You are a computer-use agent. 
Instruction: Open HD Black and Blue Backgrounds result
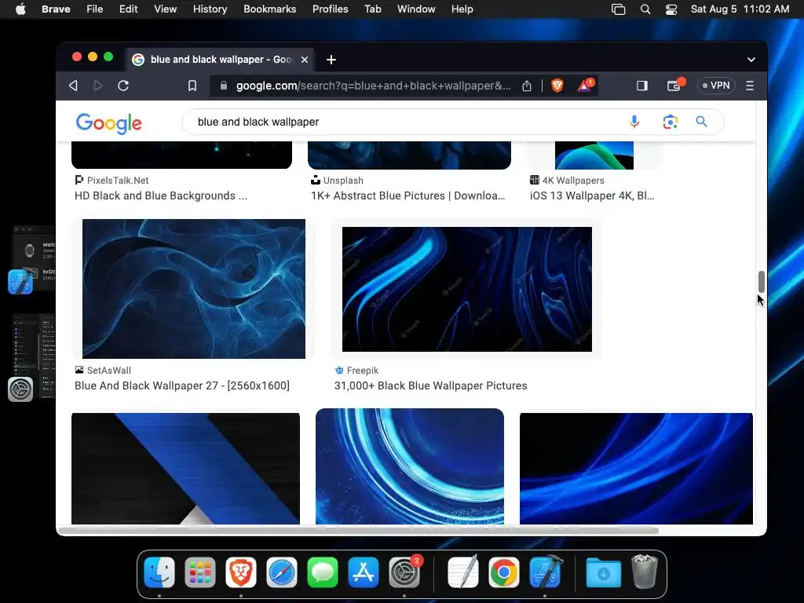coord(160,196)
